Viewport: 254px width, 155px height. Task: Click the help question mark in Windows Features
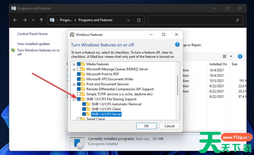click(x=177, y=44)
